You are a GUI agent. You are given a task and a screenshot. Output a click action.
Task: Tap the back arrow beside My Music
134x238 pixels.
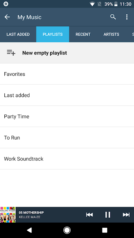pyautogui.click(x=7, y=17)
